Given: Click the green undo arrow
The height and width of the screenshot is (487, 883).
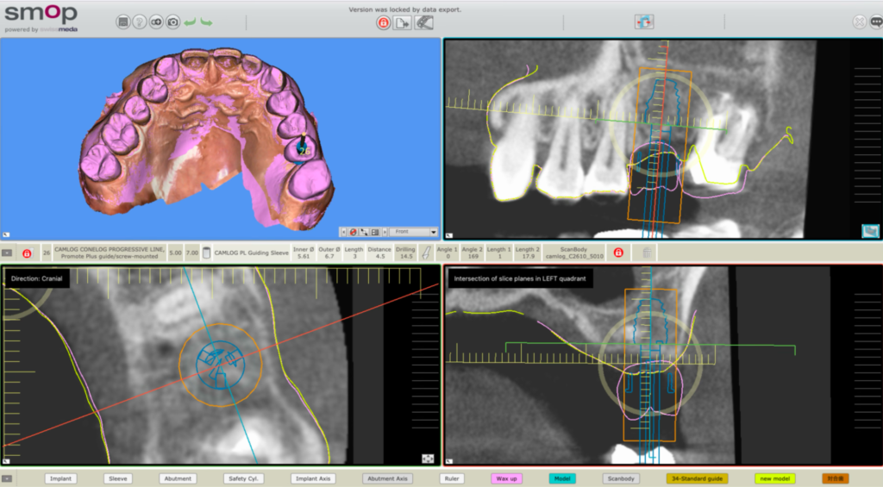Looking at the screenshot, I should (x=191, y=22).
